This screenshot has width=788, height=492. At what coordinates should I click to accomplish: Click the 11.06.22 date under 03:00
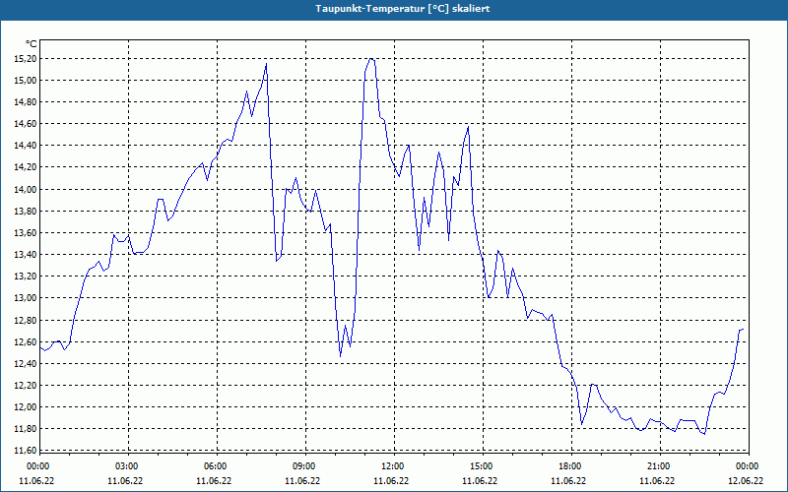(x=125, y=481)
